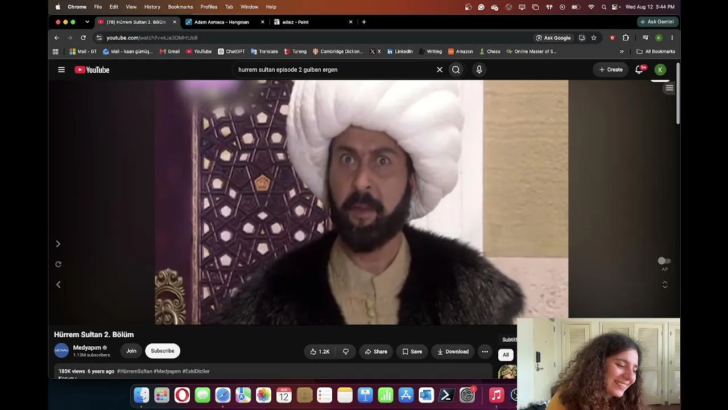Open the Photos app in the Dock

263,395
